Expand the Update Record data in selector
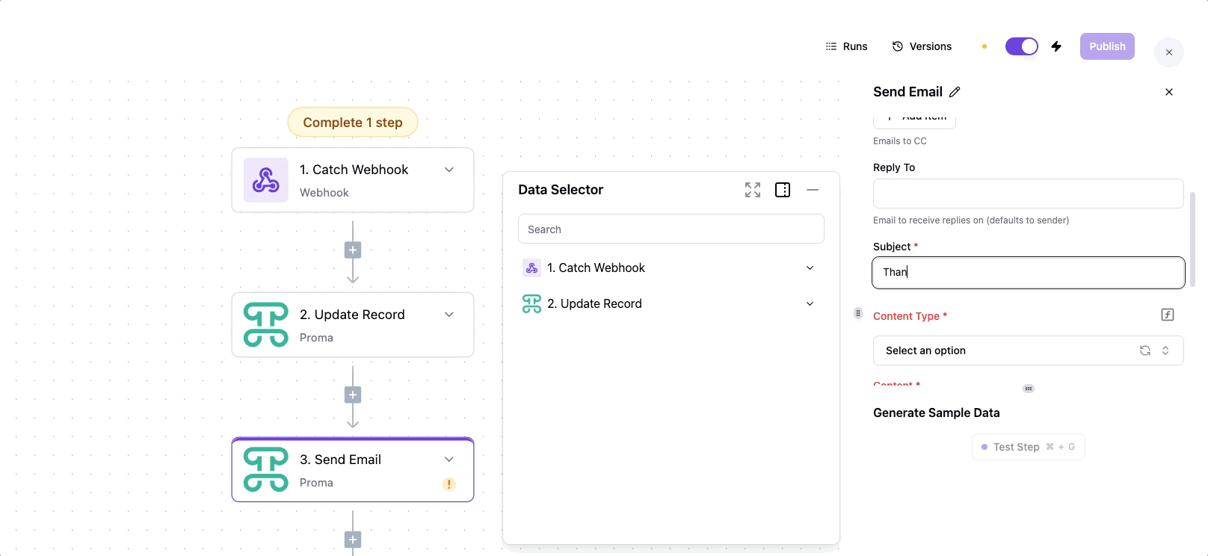The width and height of the screenshot is (1208, 556). [810, 303]
